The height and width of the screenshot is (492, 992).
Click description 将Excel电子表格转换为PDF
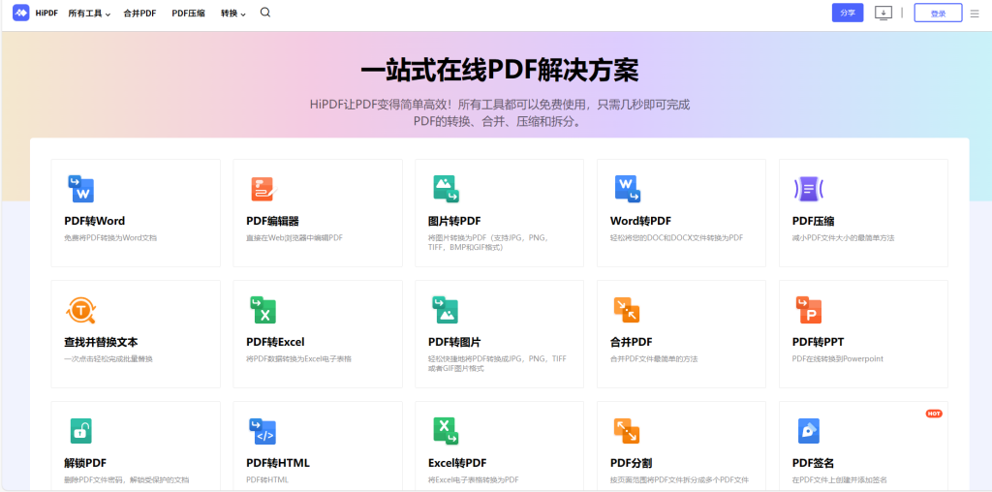click(473, 480)
